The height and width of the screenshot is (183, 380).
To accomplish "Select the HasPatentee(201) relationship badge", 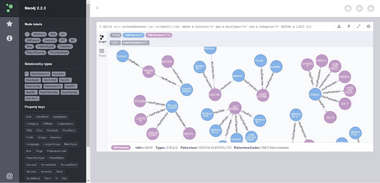I will [135, 43].
